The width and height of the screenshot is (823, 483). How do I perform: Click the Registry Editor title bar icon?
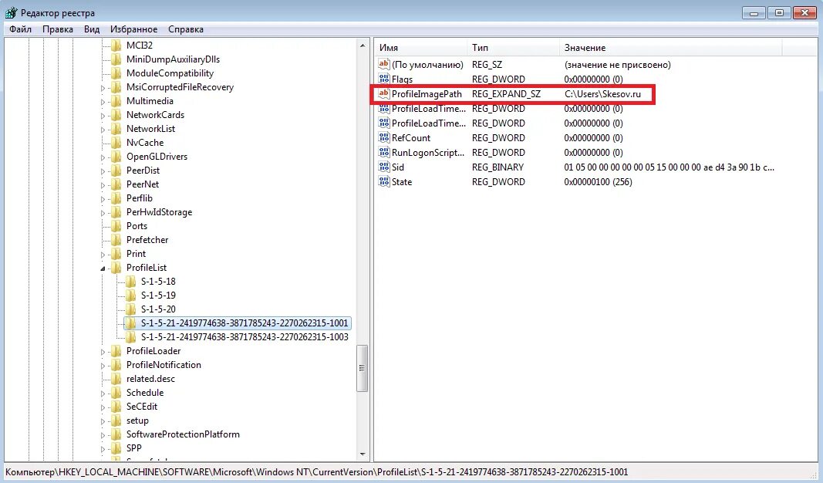(x=11, y=12)
